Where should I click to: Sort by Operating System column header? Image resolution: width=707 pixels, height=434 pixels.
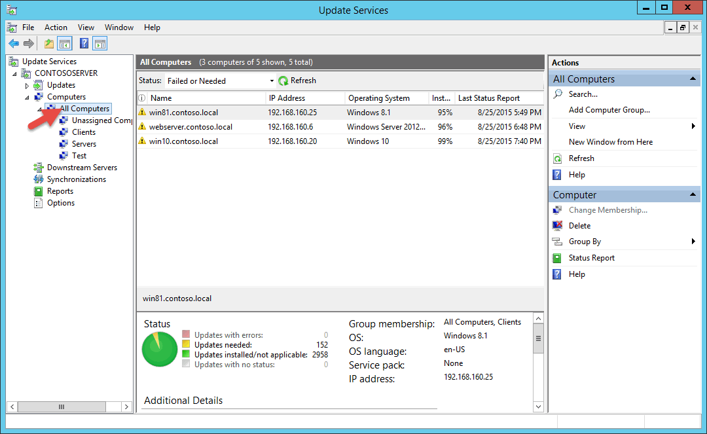click(388, 98)
